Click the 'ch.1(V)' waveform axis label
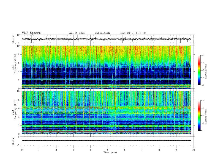 point(13,39)
